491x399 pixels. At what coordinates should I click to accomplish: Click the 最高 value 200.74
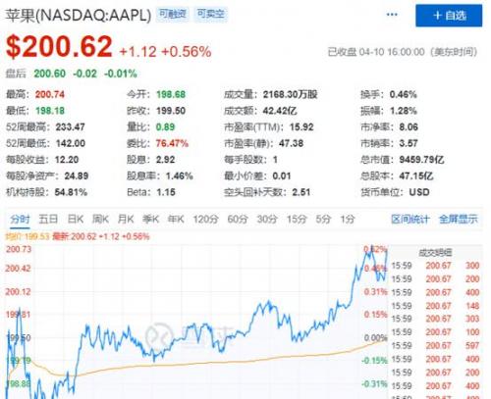[50, 94]
